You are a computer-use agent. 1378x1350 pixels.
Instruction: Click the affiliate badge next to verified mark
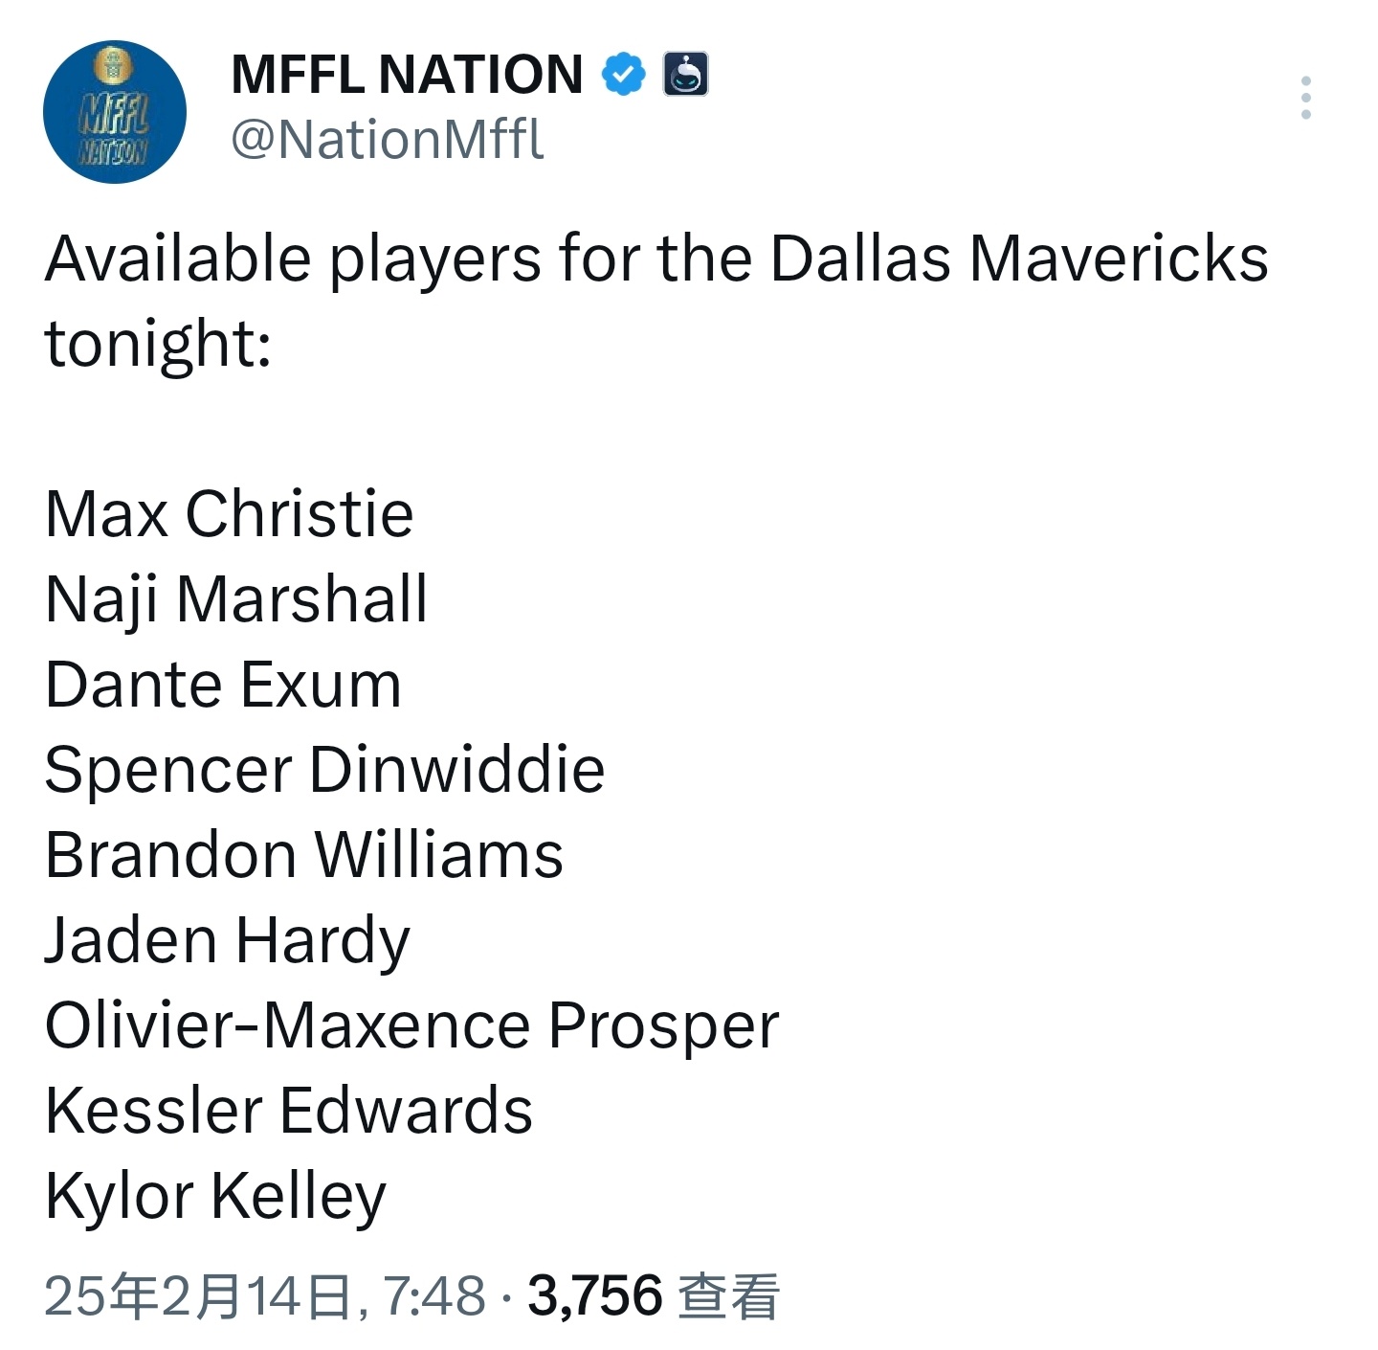[685, 75]
